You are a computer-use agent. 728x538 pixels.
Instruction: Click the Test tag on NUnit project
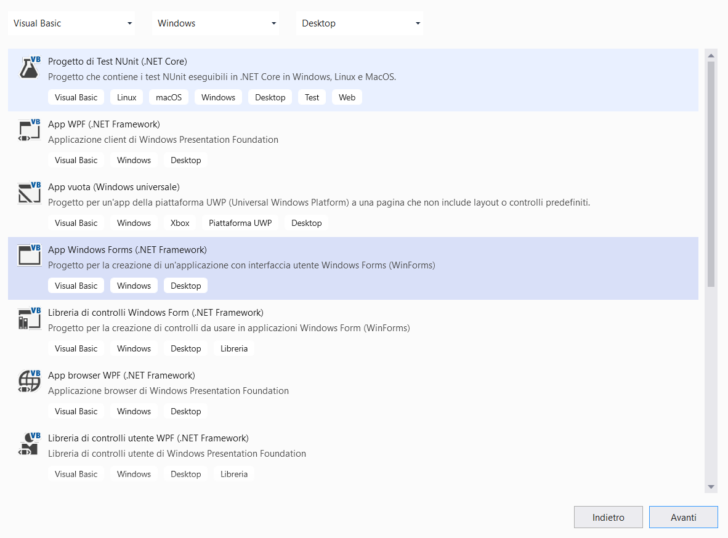point(312,97)
